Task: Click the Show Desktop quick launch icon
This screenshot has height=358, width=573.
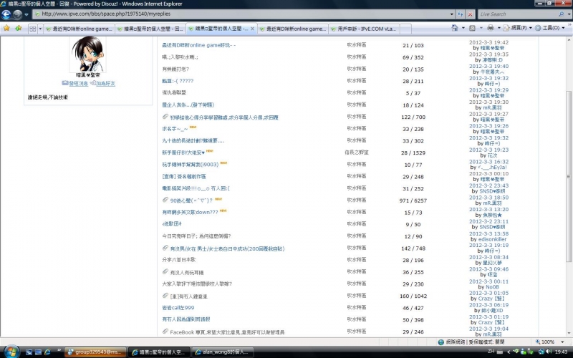Action: [29, 352]
